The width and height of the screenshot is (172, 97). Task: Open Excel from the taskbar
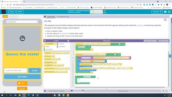pos(37,95)
